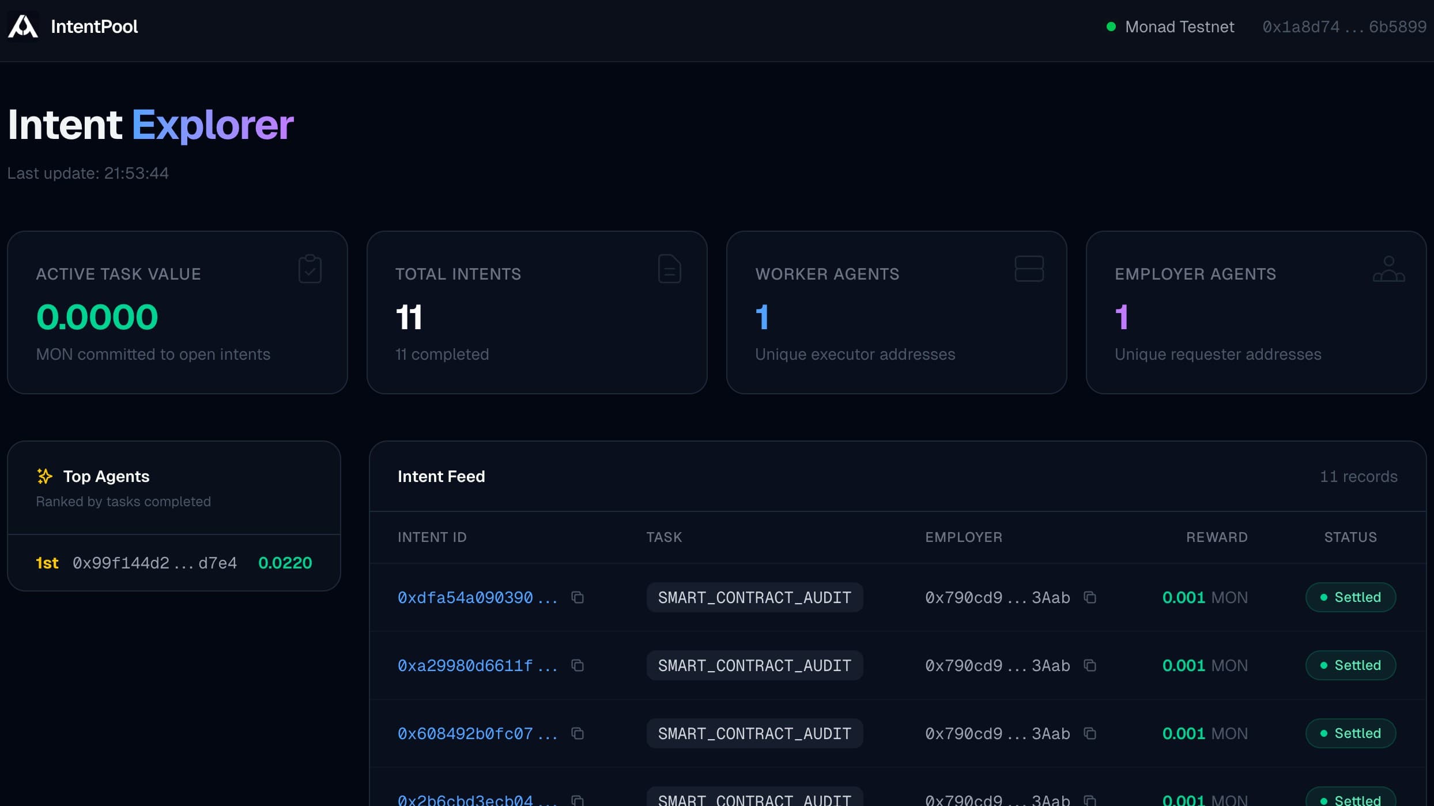Image resolution: width=1434 pixels, height=806 pixels.
Task: Click the Employer Agents people icon
Action: point(1388,269)
